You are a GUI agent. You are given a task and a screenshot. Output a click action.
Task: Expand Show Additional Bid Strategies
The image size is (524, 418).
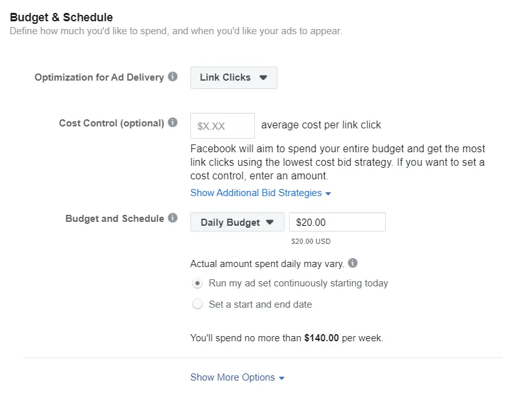tap(260, 193)
